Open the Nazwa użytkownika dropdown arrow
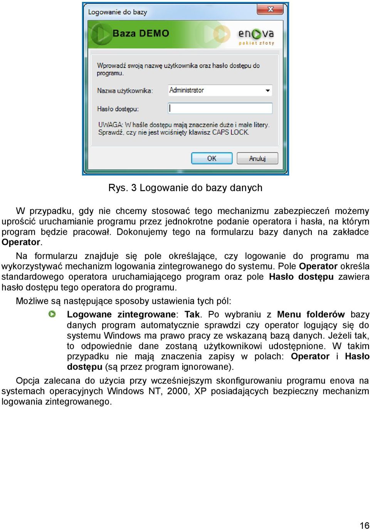 pyautogui.click(x=267, y=91)
